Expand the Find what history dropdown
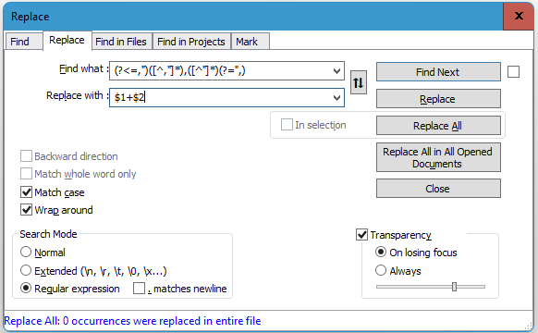Viewport: 538px width, 333px height. click(x=336, y=70)
